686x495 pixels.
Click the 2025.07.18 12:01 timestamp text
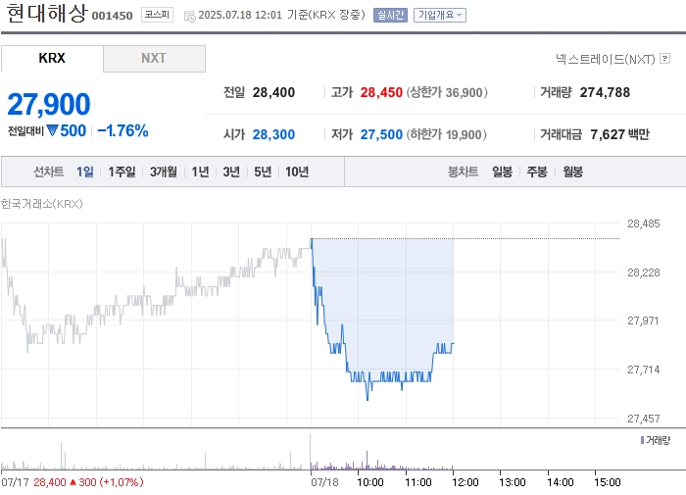[x=240, y=15]
